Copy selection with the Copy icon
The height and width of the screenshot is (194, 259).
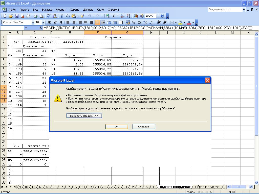pos(68,16)
